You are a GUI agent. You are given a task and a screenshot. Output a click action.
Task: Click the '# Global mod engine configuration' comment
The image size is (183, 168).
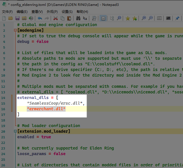57,25
